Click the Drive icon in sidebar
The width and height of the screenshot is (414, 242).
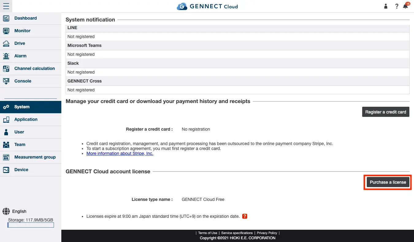[6, 44]
